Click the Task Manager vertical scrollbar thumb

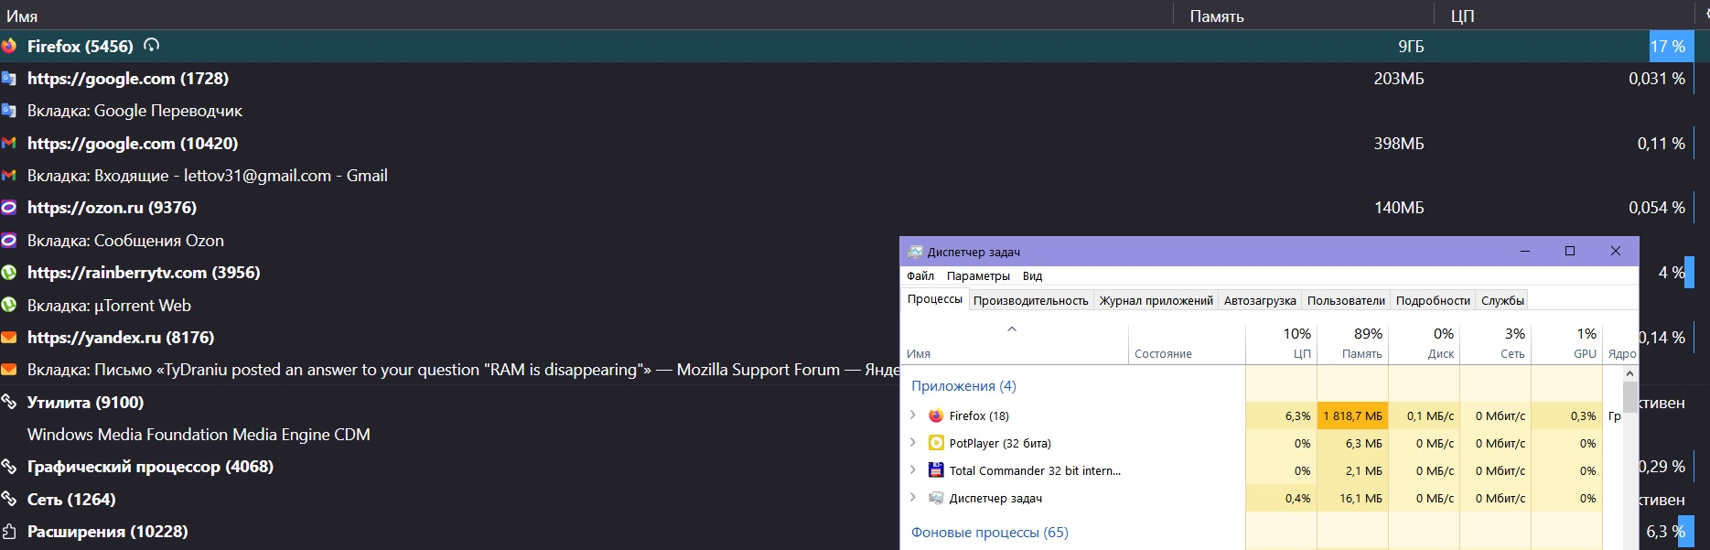click(1629, 397)
